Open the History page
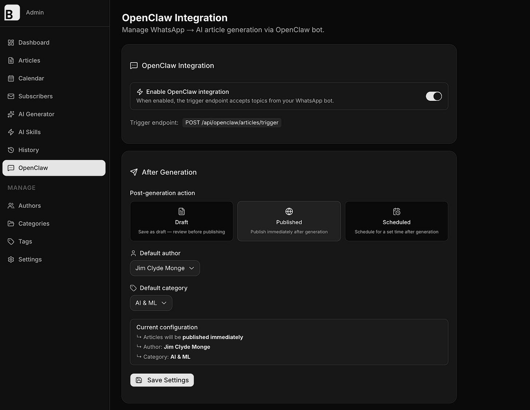The image size is (530, 410). coord(54,150)
